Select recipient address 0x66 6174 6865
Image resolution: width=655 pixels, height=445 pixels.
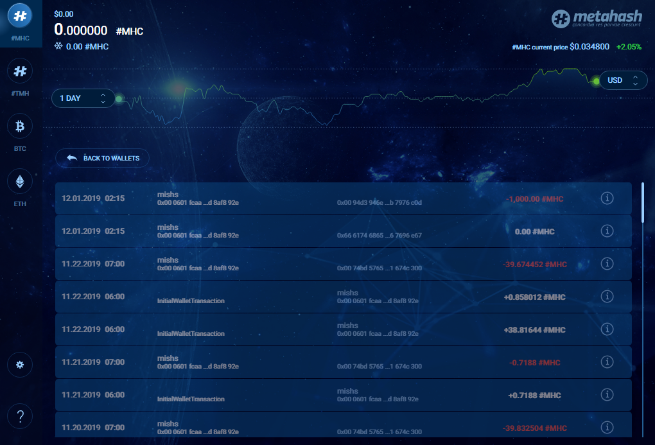tap(380, 235)
